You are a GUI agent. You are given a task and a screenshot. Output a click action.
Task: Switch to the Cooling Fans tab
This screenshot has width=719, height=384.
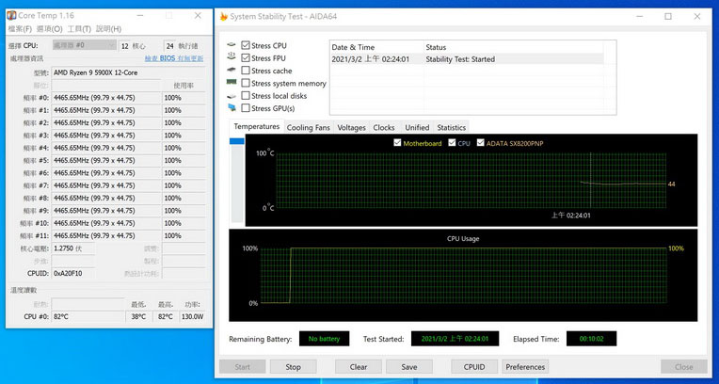[308, 128]
